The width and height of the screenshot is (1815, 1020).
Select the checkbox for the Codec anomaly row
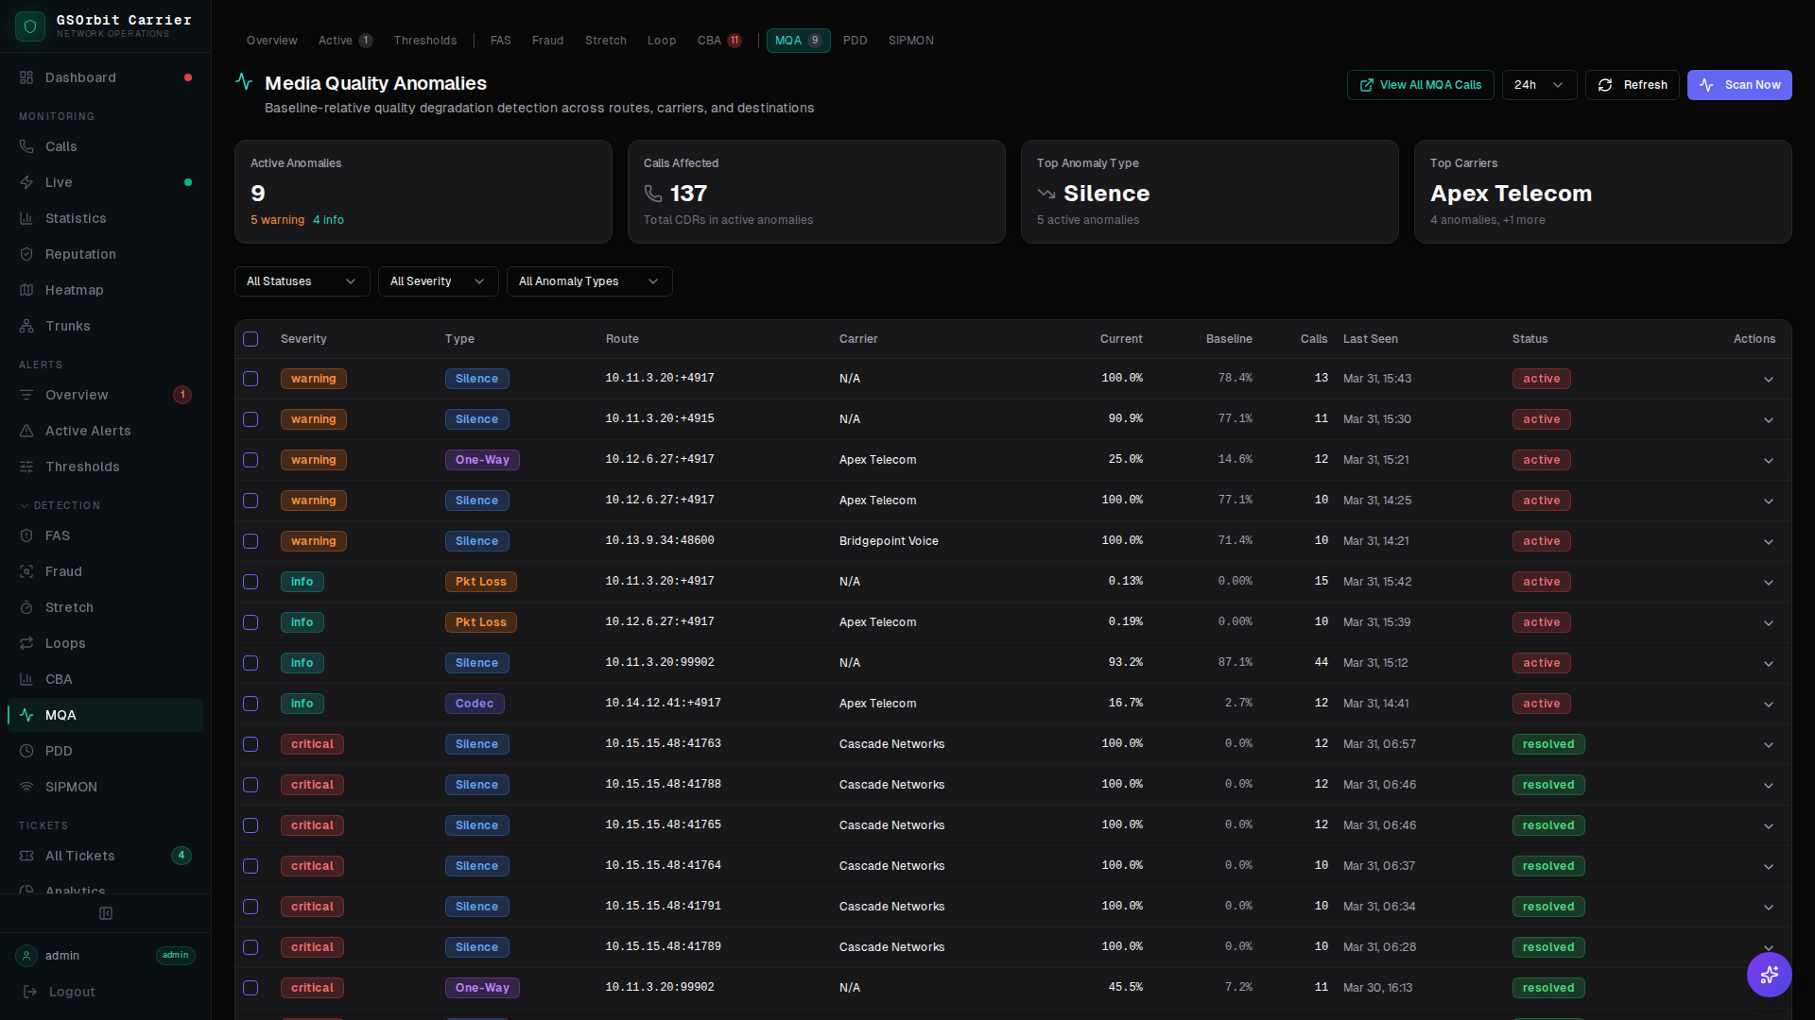(251, 704)
